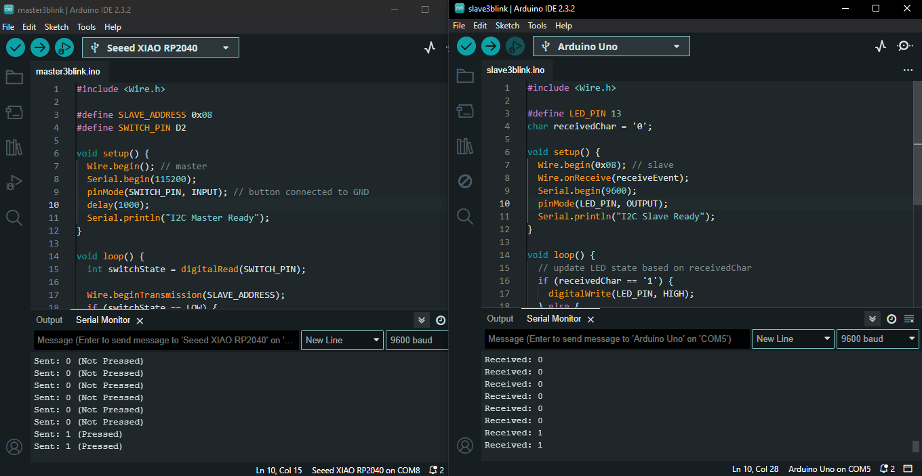
Task: Switch to Output tab in master3blink window
Action: (49, 320)
